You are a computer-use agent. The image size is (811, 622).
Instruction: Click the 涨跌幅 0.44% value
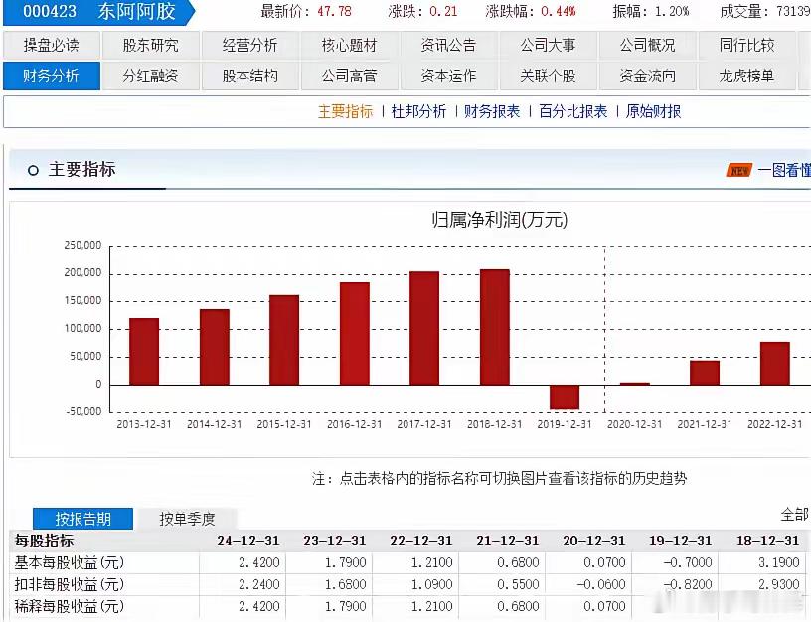[x=559, y=11]
